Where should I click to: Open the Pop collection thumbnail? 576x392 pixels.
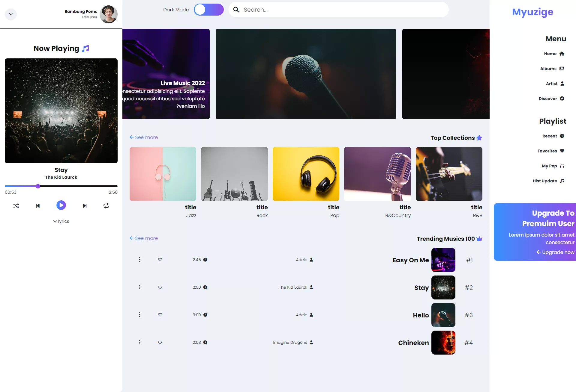point(306,174)
